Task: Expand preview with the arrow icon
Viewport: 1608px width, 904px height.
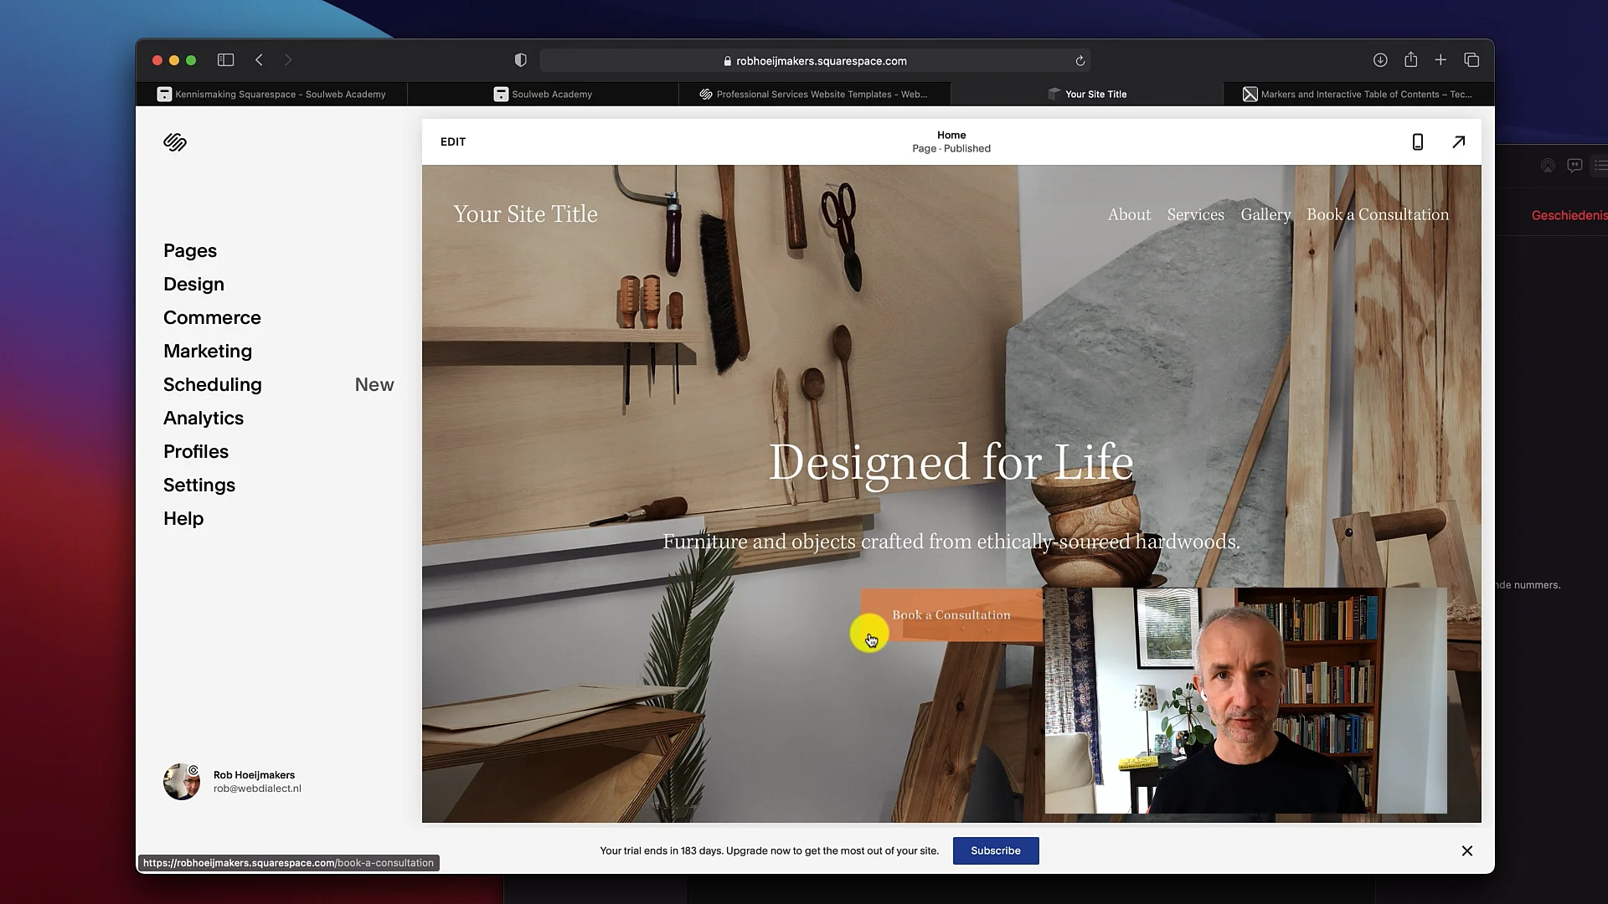Action: [1459, 142]
